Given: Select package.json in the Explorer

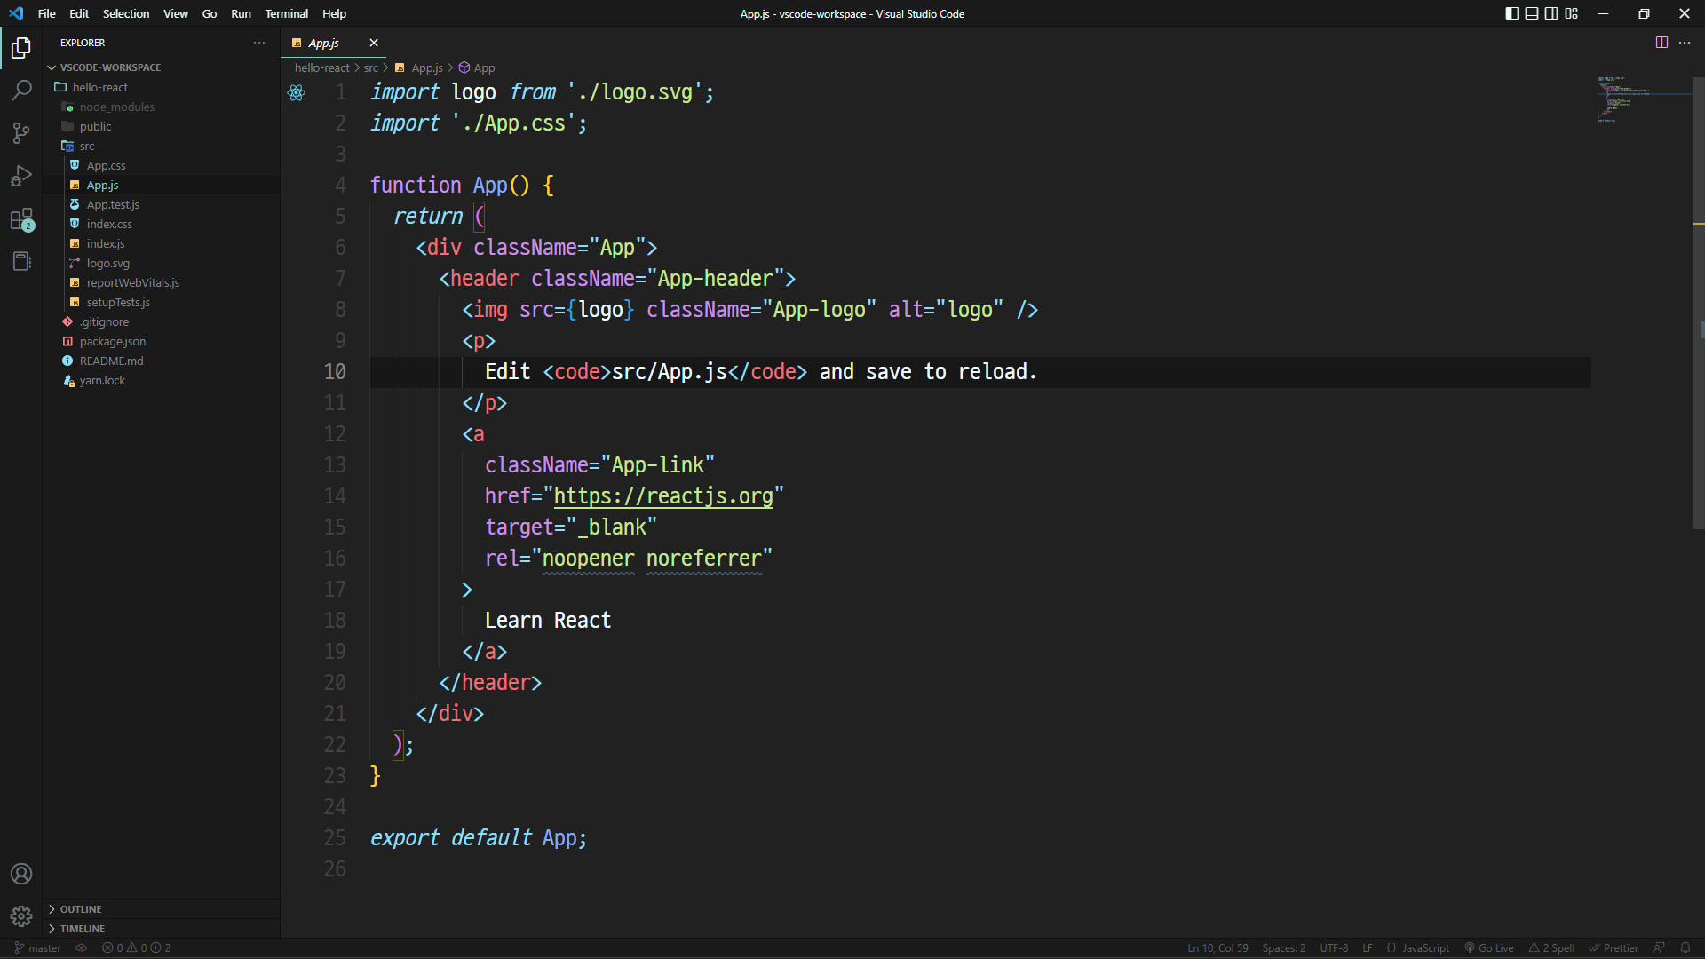Looking at the screenshot, I should coord(112,341).
